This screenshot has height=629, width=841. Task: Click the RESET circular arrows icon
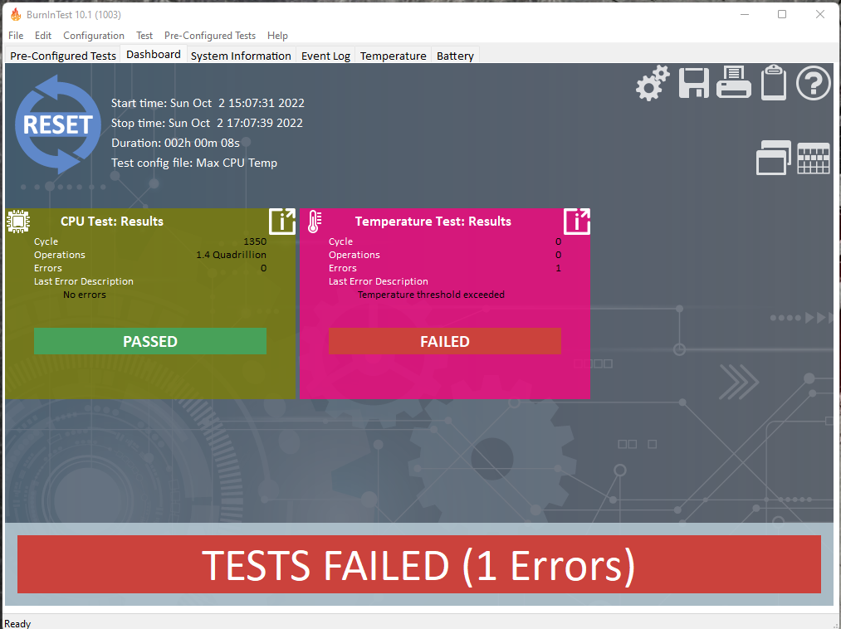coord(58,124)
